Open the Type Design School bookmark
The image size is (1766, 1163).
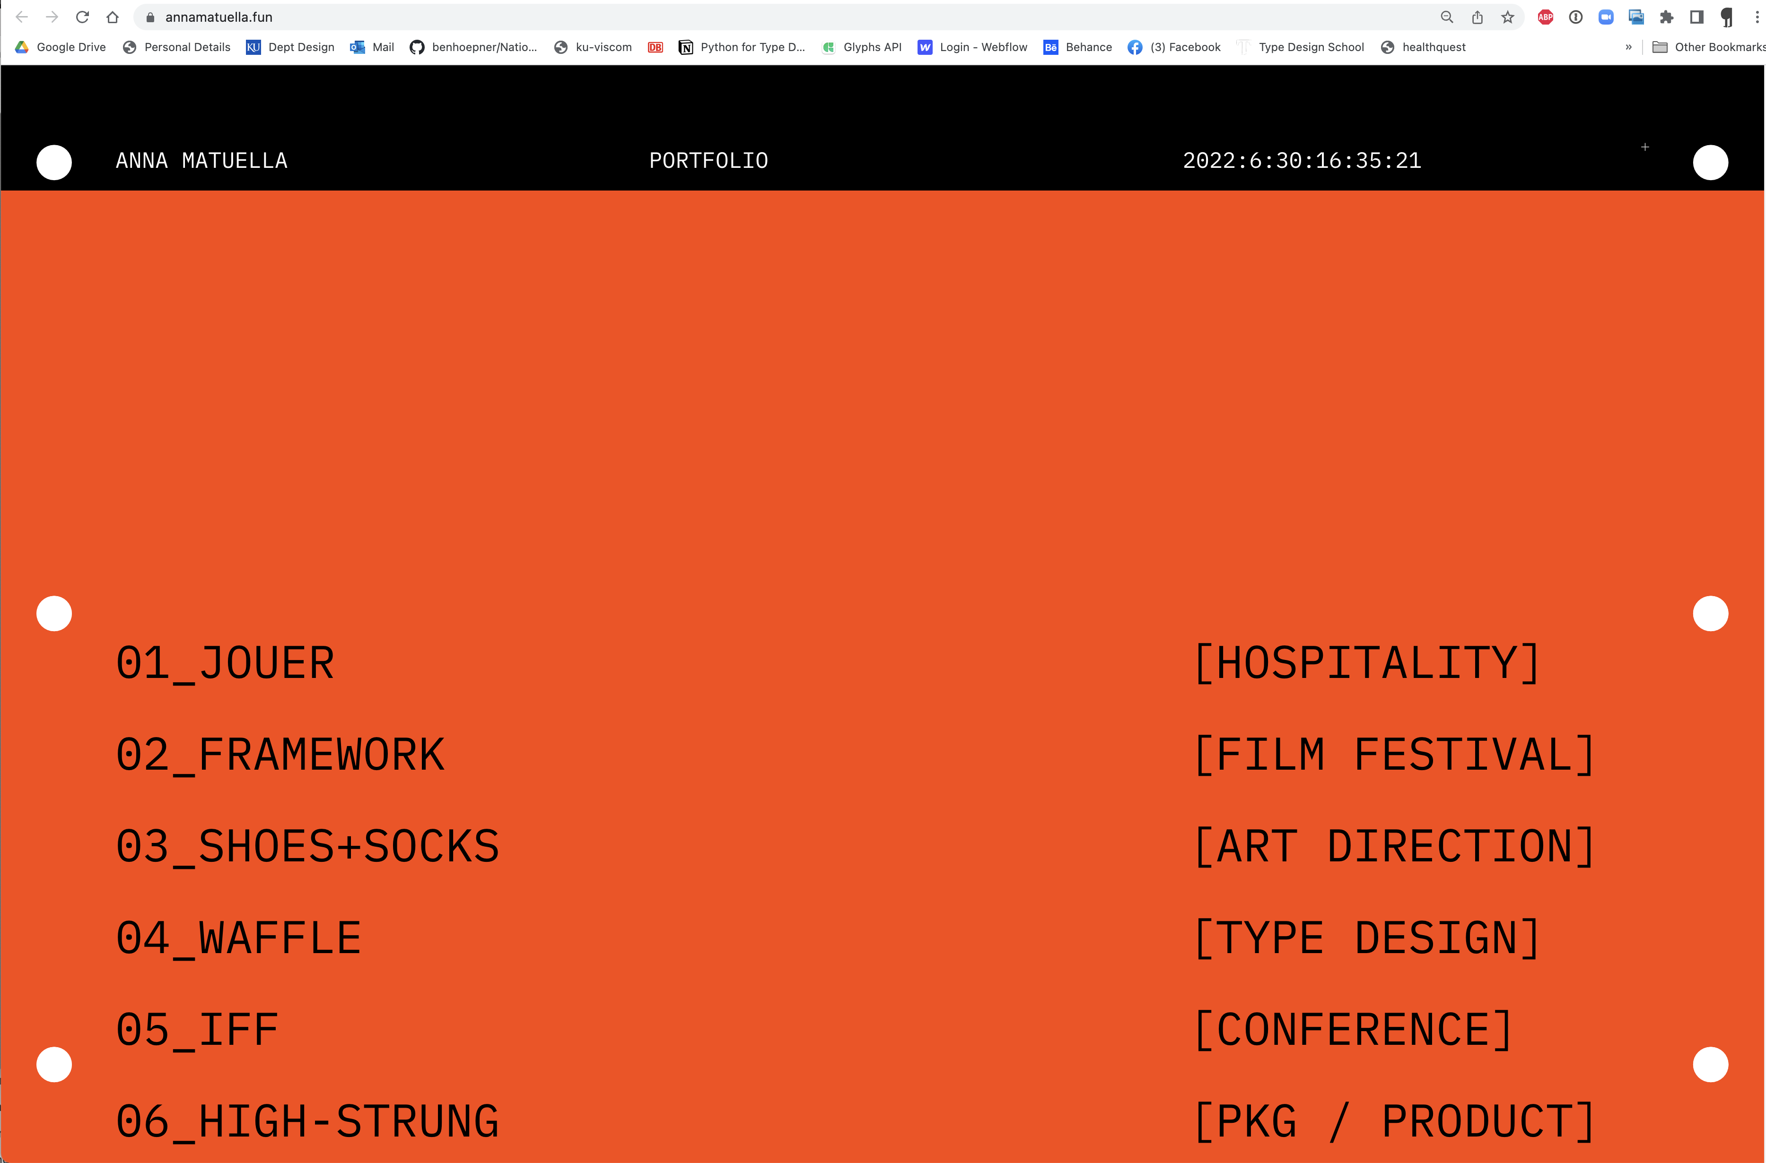click(x=1301, y=47)
